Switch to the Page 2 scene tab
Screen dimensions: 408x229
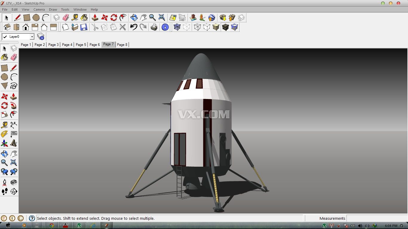(x=40, y=44)
